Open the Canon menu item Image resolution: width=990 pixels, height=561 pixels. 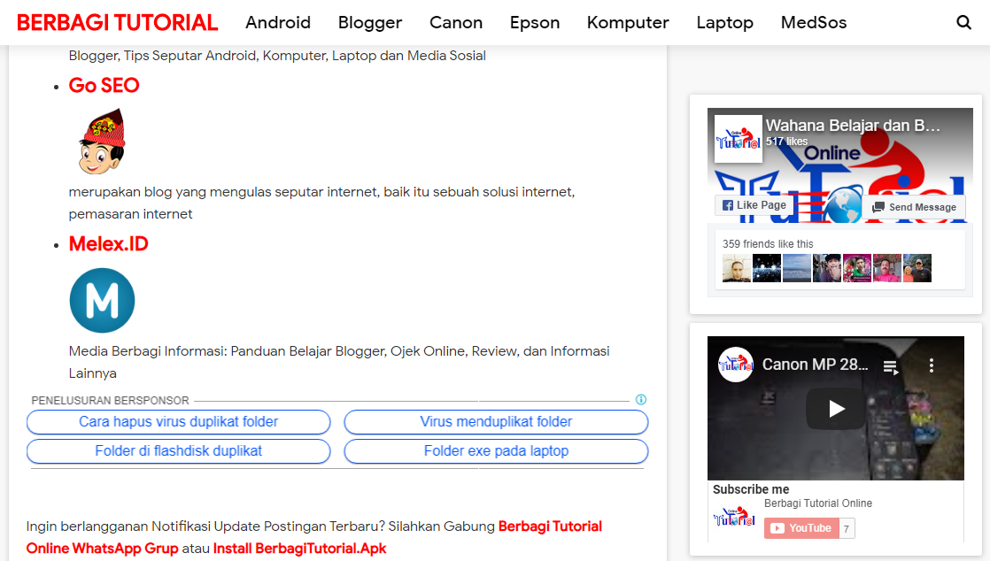coord(456,23)
